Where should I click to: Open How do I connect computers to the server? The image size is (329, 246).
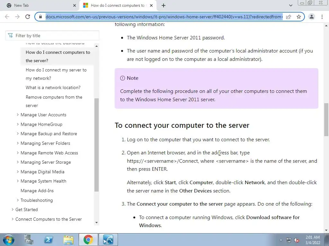pos(58,56)
